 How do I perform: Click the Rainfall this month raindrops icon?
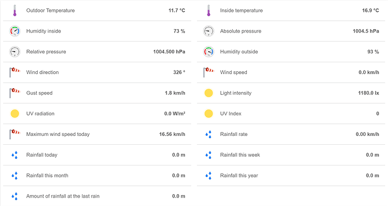coord(15,175)
